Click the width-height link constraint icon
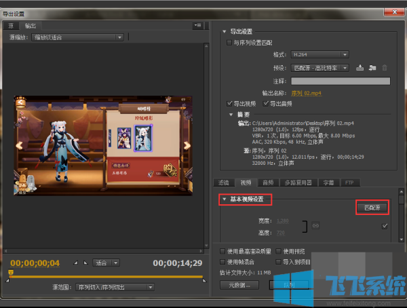This screenshot has width=407, height=308. [x=315, y=225]
